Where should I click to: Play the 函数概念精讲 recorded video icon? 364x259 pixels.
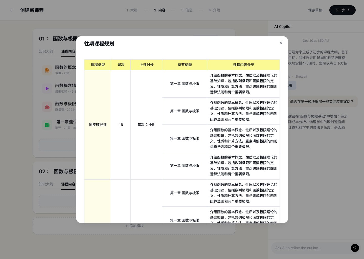click(47, 88)
